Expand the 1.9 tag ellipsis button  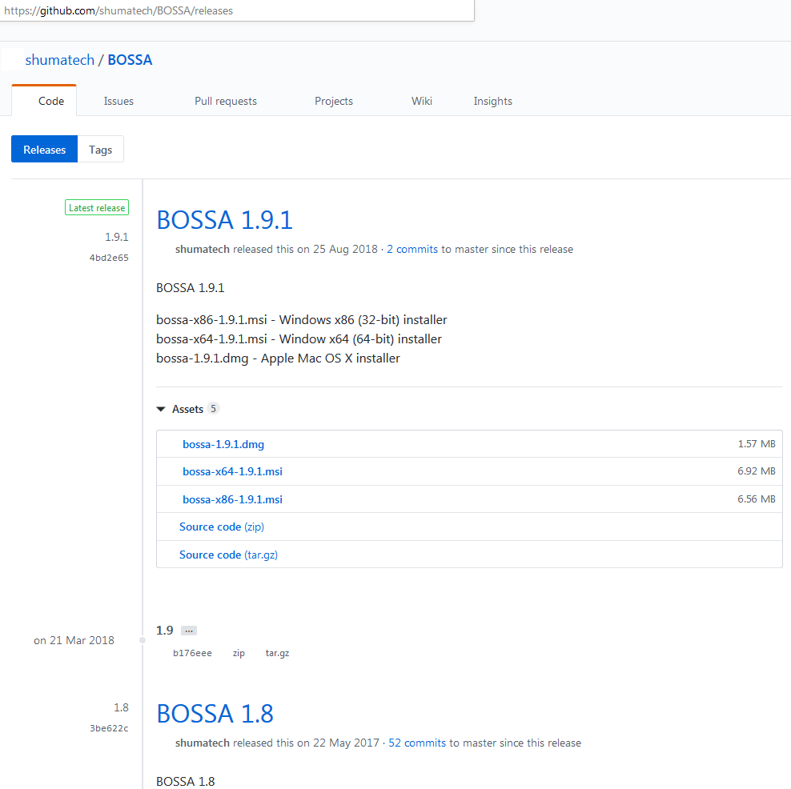(x=189, y=631)
